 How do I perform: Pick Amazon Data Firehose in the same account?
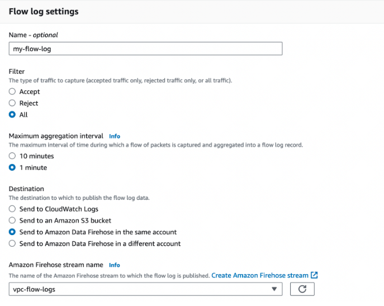[x=12, y=232]
